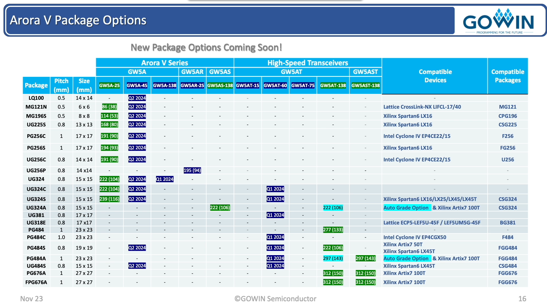Screen dimensions: 547x307
Task: Click the 'Size (mm)' column header
Action: (x=84, y=85)
